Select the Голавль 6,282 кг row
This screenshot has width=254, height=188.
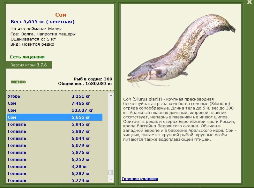pyautogui.click(x=55, y=173)
